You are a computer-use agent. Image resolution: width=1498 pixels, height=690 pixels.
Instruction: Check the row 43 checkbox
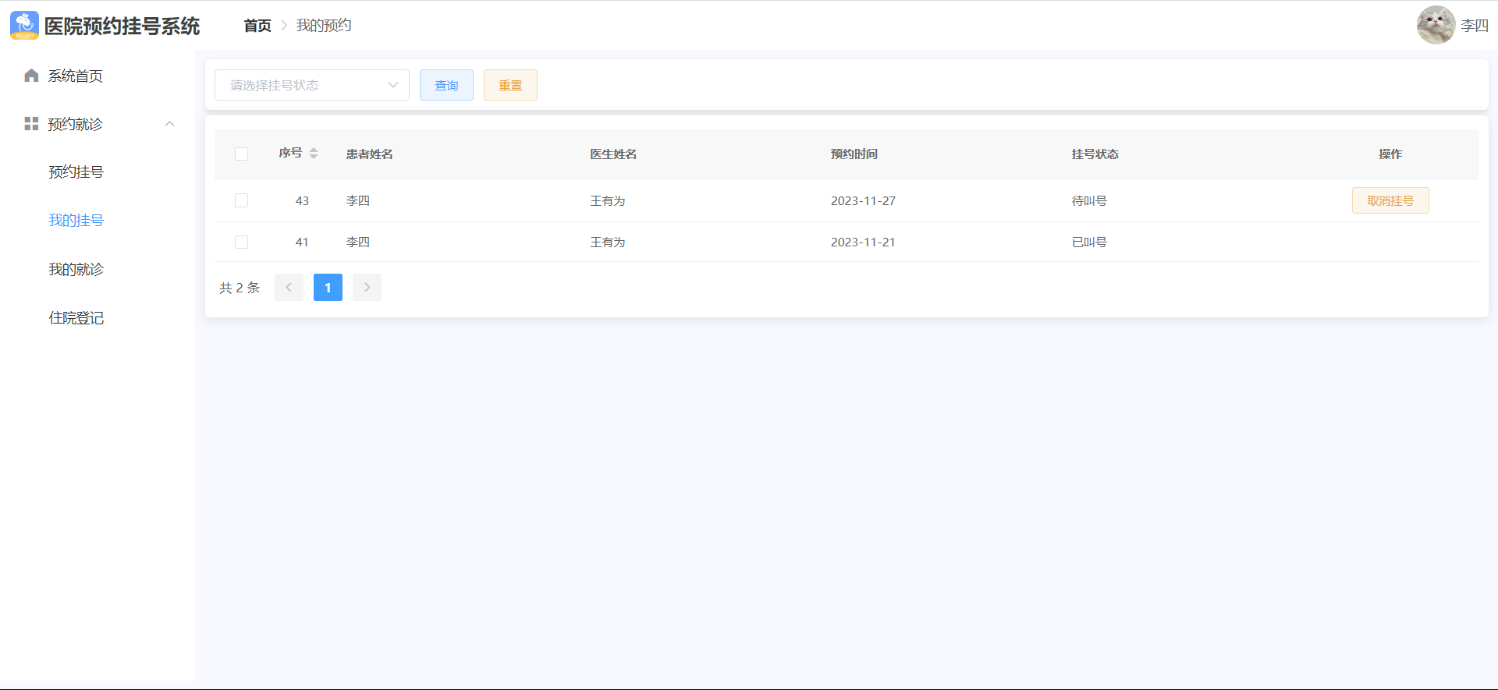click(242, 200)
